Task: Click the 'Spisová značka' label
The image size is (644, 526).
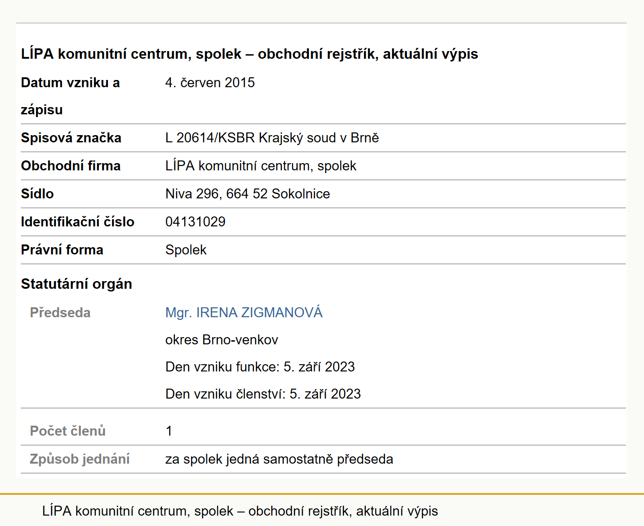Action: [x=71, y=138]
